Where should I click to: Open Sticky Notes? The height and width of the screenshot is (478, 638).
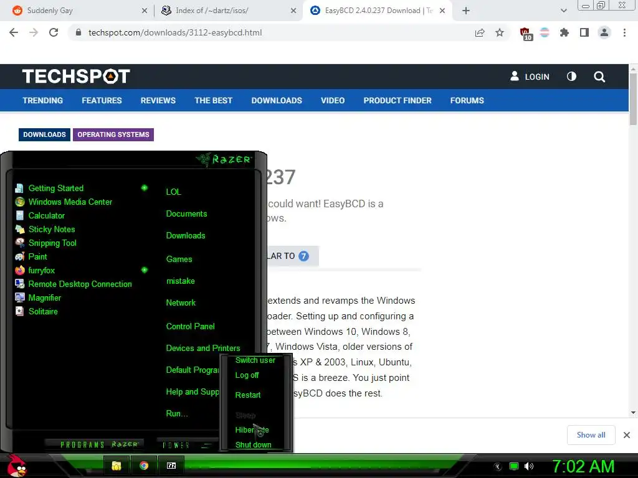[x=45, y=229]
